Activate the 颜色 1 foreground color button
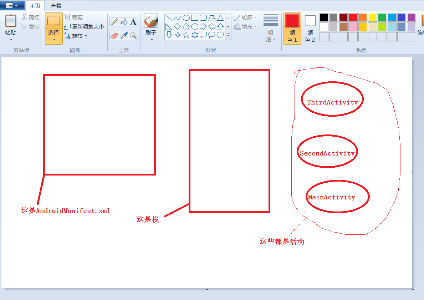 tap(292, 29)
